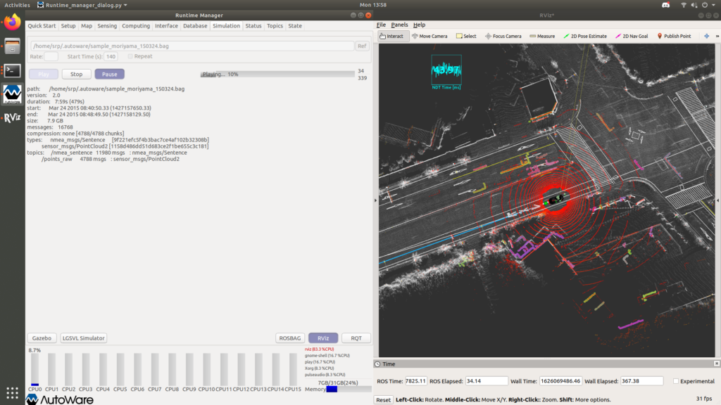Launch Gazebo simulator button

coord(42,338)
